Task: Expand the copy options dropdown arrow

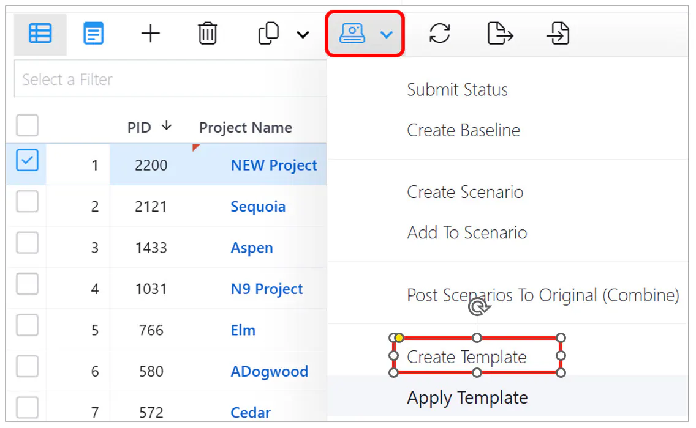Action: coord(303,35)
